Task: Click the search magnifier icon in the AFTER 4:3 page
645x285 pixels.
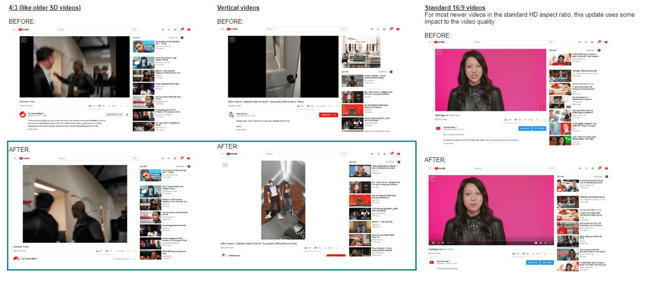Action: coord(135,158)
